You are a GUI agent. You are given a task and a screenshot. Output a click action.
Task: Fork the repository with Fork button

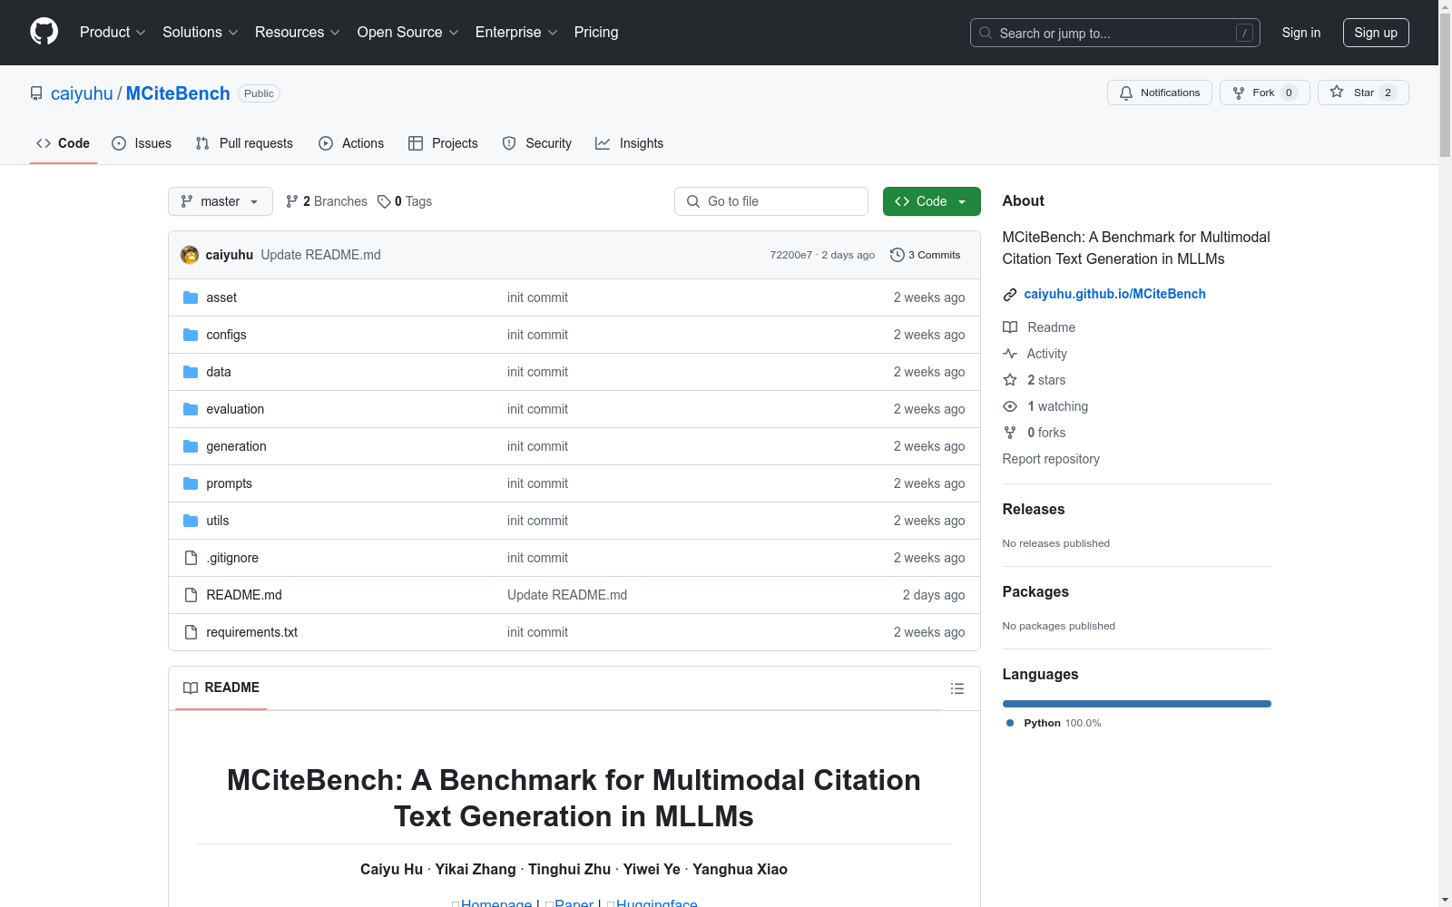1264,93
